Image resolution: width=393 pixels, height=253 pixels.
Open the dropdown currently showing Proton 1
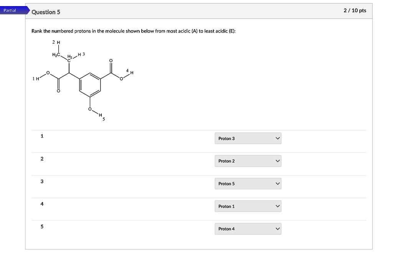coord(248,206)
